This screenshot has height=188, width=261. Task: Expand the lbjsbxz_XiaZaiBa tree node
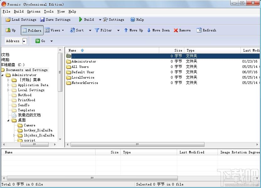(x=14, y=135)
